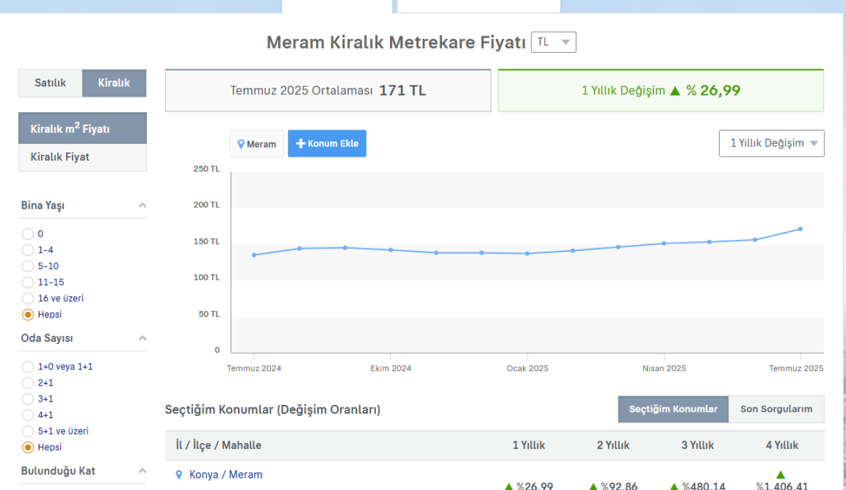Collapse the Bina Yaşı filter section
846x490 pixels.
point(142,205)
